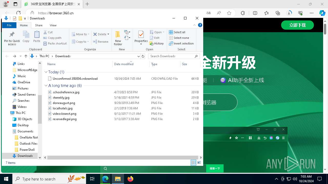Screen dimensions: 328x184
Task: Open the Move to dropdown
Action: 80,34
